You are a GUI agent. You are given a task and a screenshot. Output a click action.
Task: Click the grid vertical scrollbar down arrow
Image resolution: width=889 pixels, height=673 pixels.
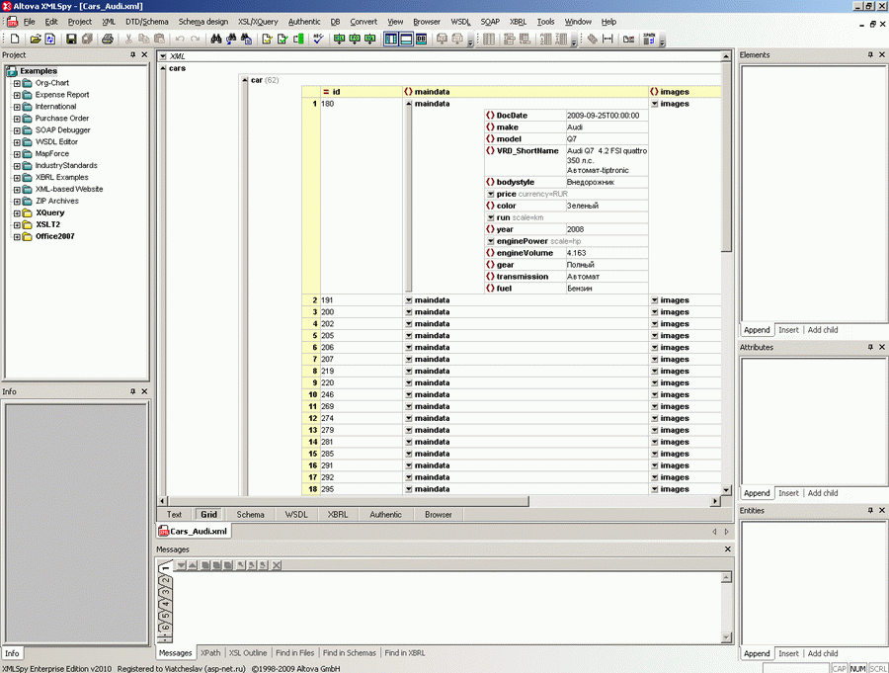pyautogui.click(x=726, y=489)
